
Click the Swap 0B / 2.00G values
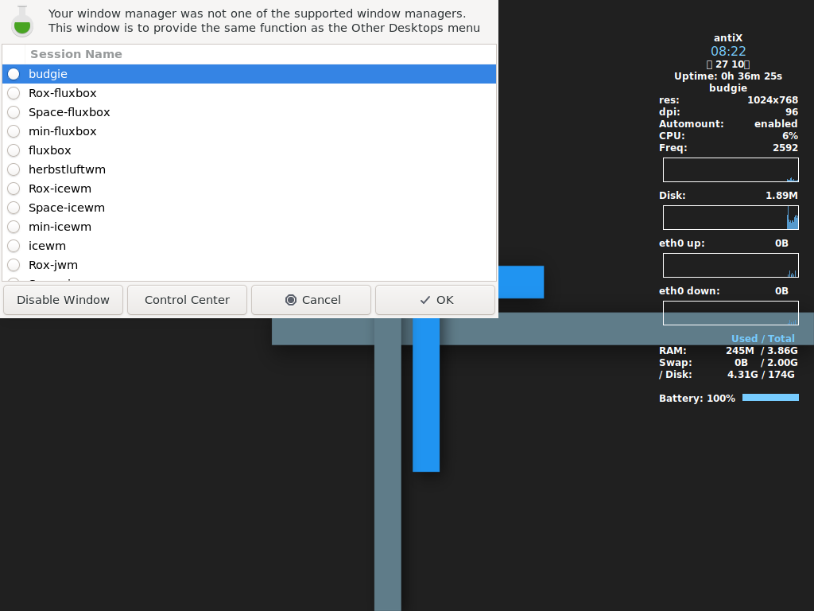(766, 363)
